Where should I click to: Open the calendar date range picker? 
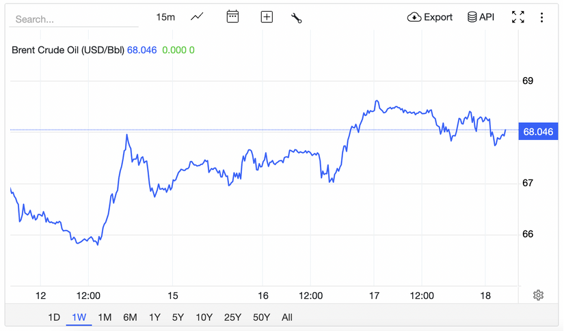click(232, 17)
